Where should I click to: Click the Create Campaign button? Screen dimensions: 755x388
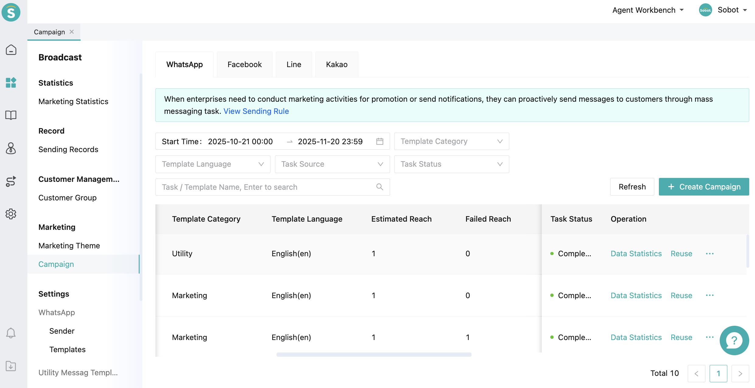704,187
